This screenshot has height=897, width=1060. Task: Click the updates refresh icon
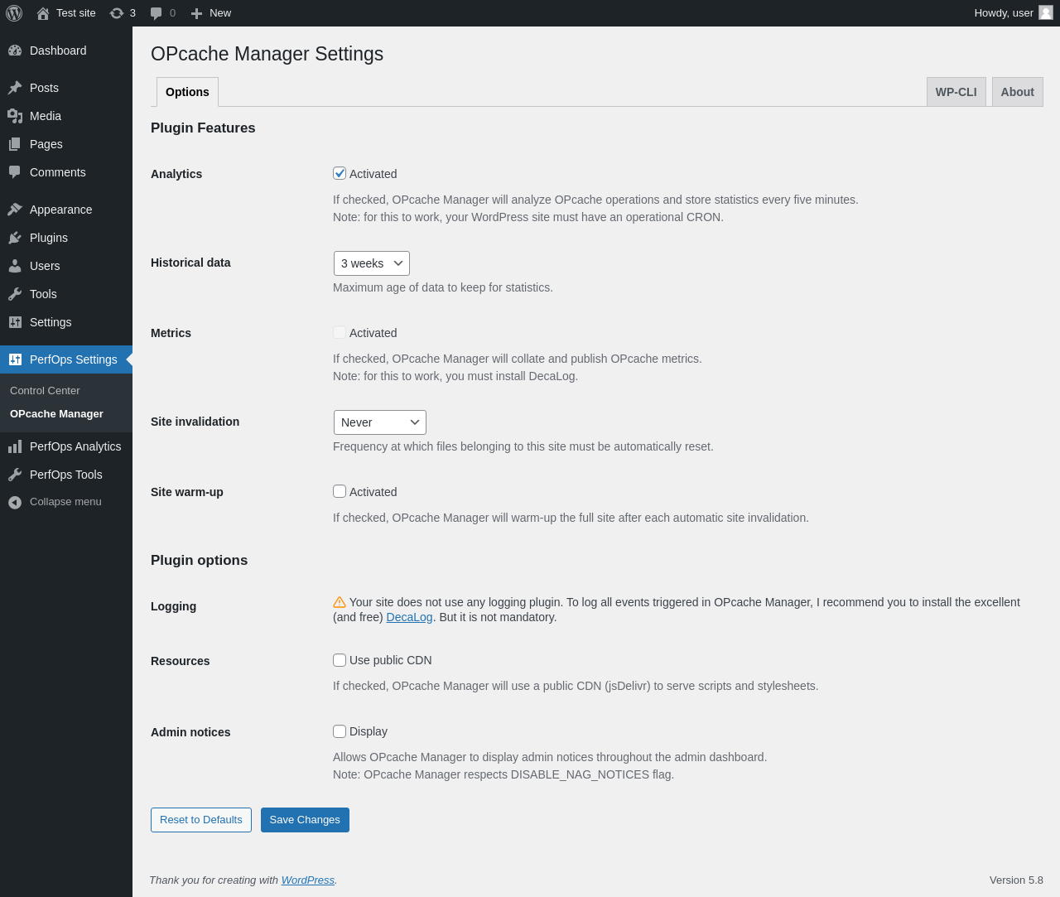coord(117,13)
